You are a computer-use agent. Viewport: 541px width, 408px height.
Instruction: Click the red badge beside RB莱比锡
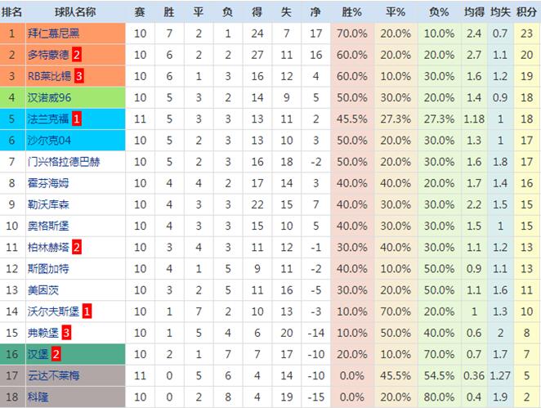pyautogui.click(x=79, y=76)
